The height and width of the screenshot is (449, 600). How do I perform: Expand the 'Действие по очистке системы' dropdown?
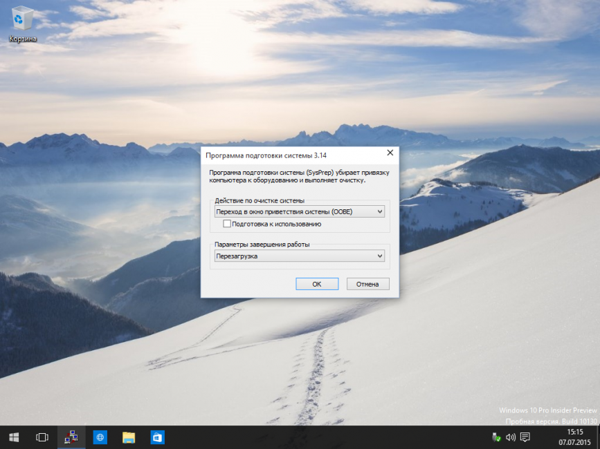(300, 212)
